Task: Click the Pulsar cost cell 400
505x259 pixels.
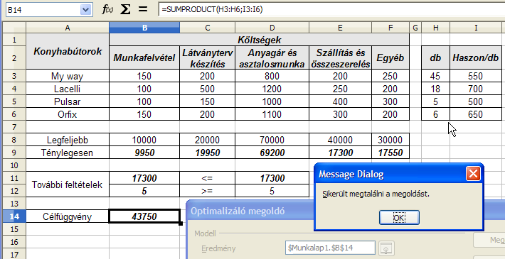Action: tap(340, 101)
